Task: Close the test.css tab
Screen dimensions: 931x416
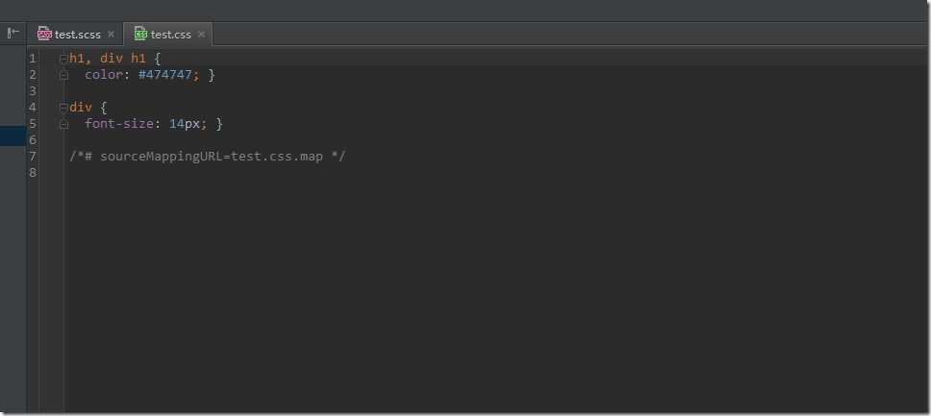Action: 201,35
